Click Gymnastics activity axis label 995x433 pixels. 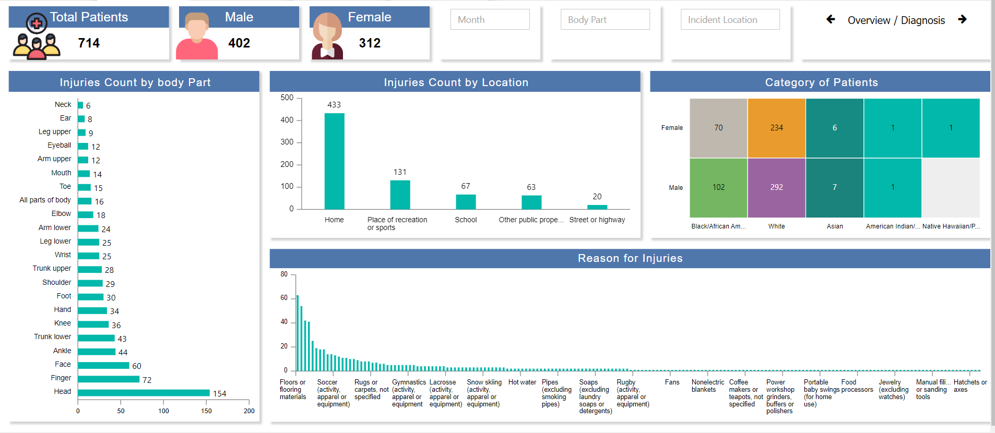pyautogui.click(x=409, y=393)
